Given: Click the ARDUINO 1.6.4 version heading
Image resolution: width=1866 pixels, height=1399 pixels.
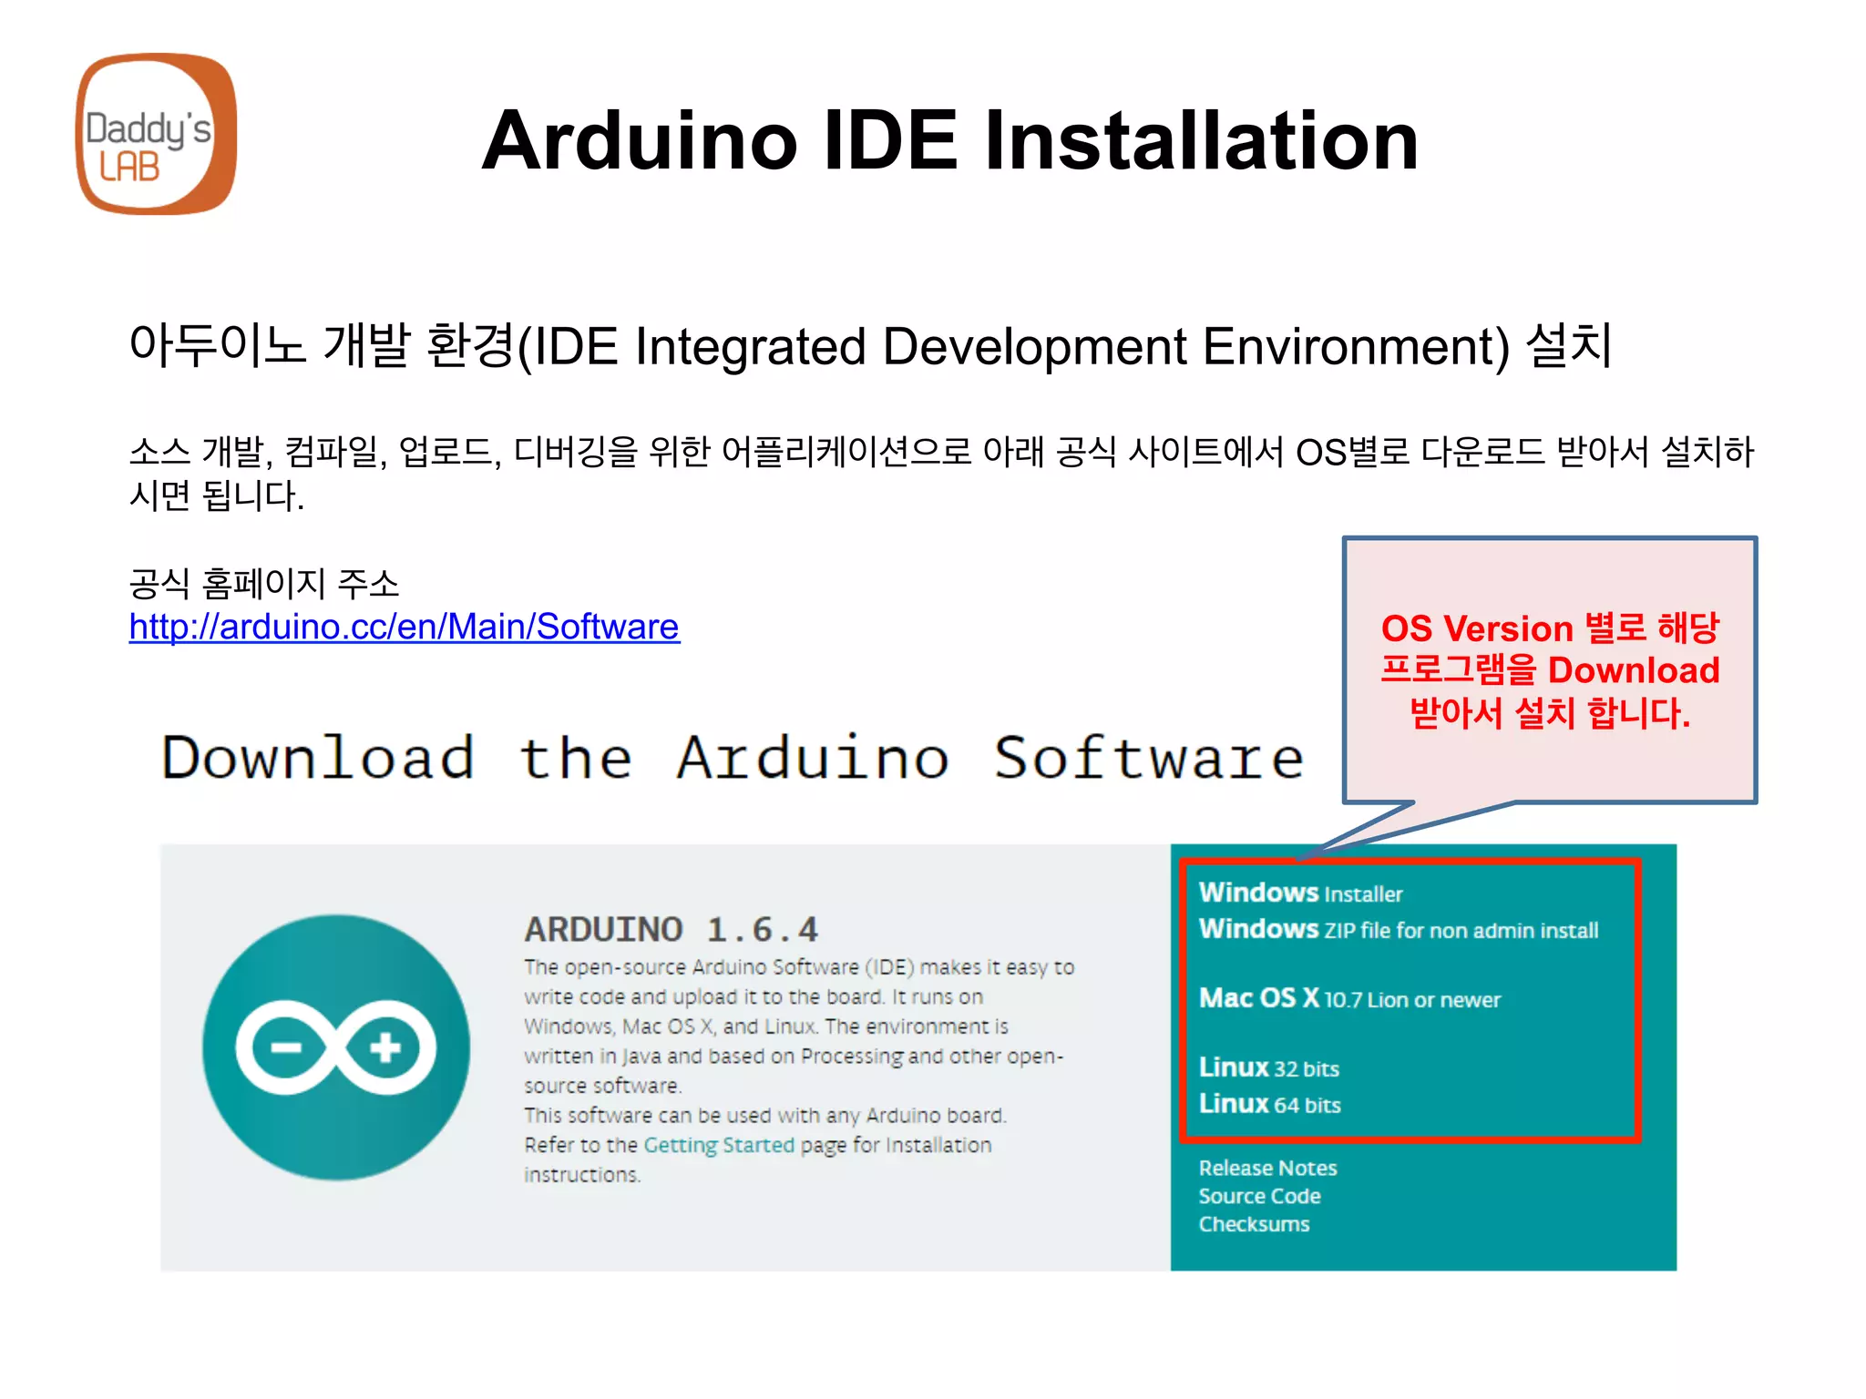Looking at the screenshot, I should (x=671, y=929).
